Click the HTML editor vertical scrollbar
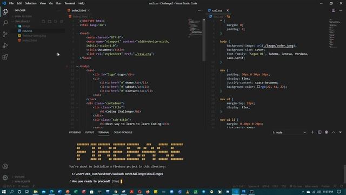346x195 pixels. coord(204,40)
